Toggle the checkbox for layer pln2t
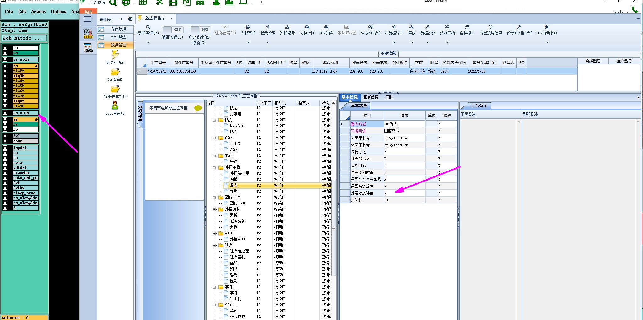643x320 pixels. pos(5,71)
